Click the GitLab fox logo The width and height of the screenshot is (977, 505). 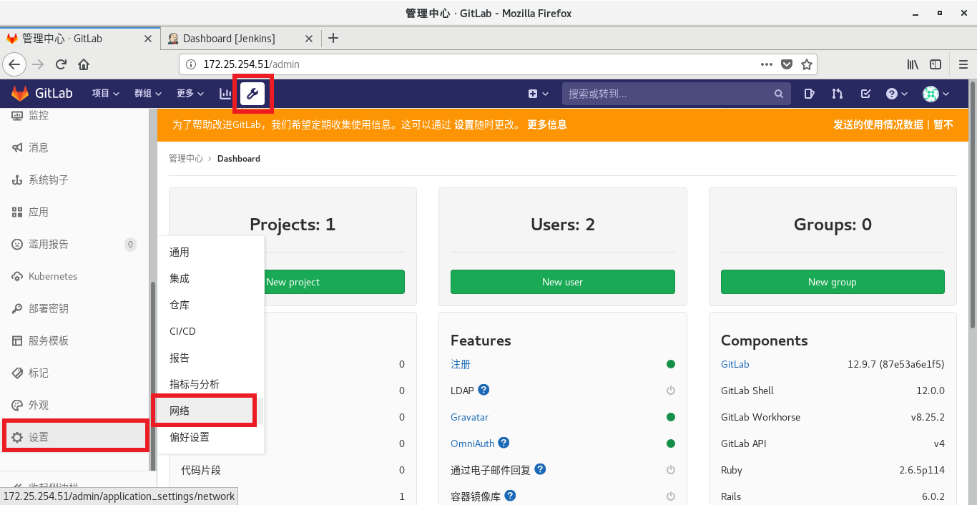(x=20, y=93)
